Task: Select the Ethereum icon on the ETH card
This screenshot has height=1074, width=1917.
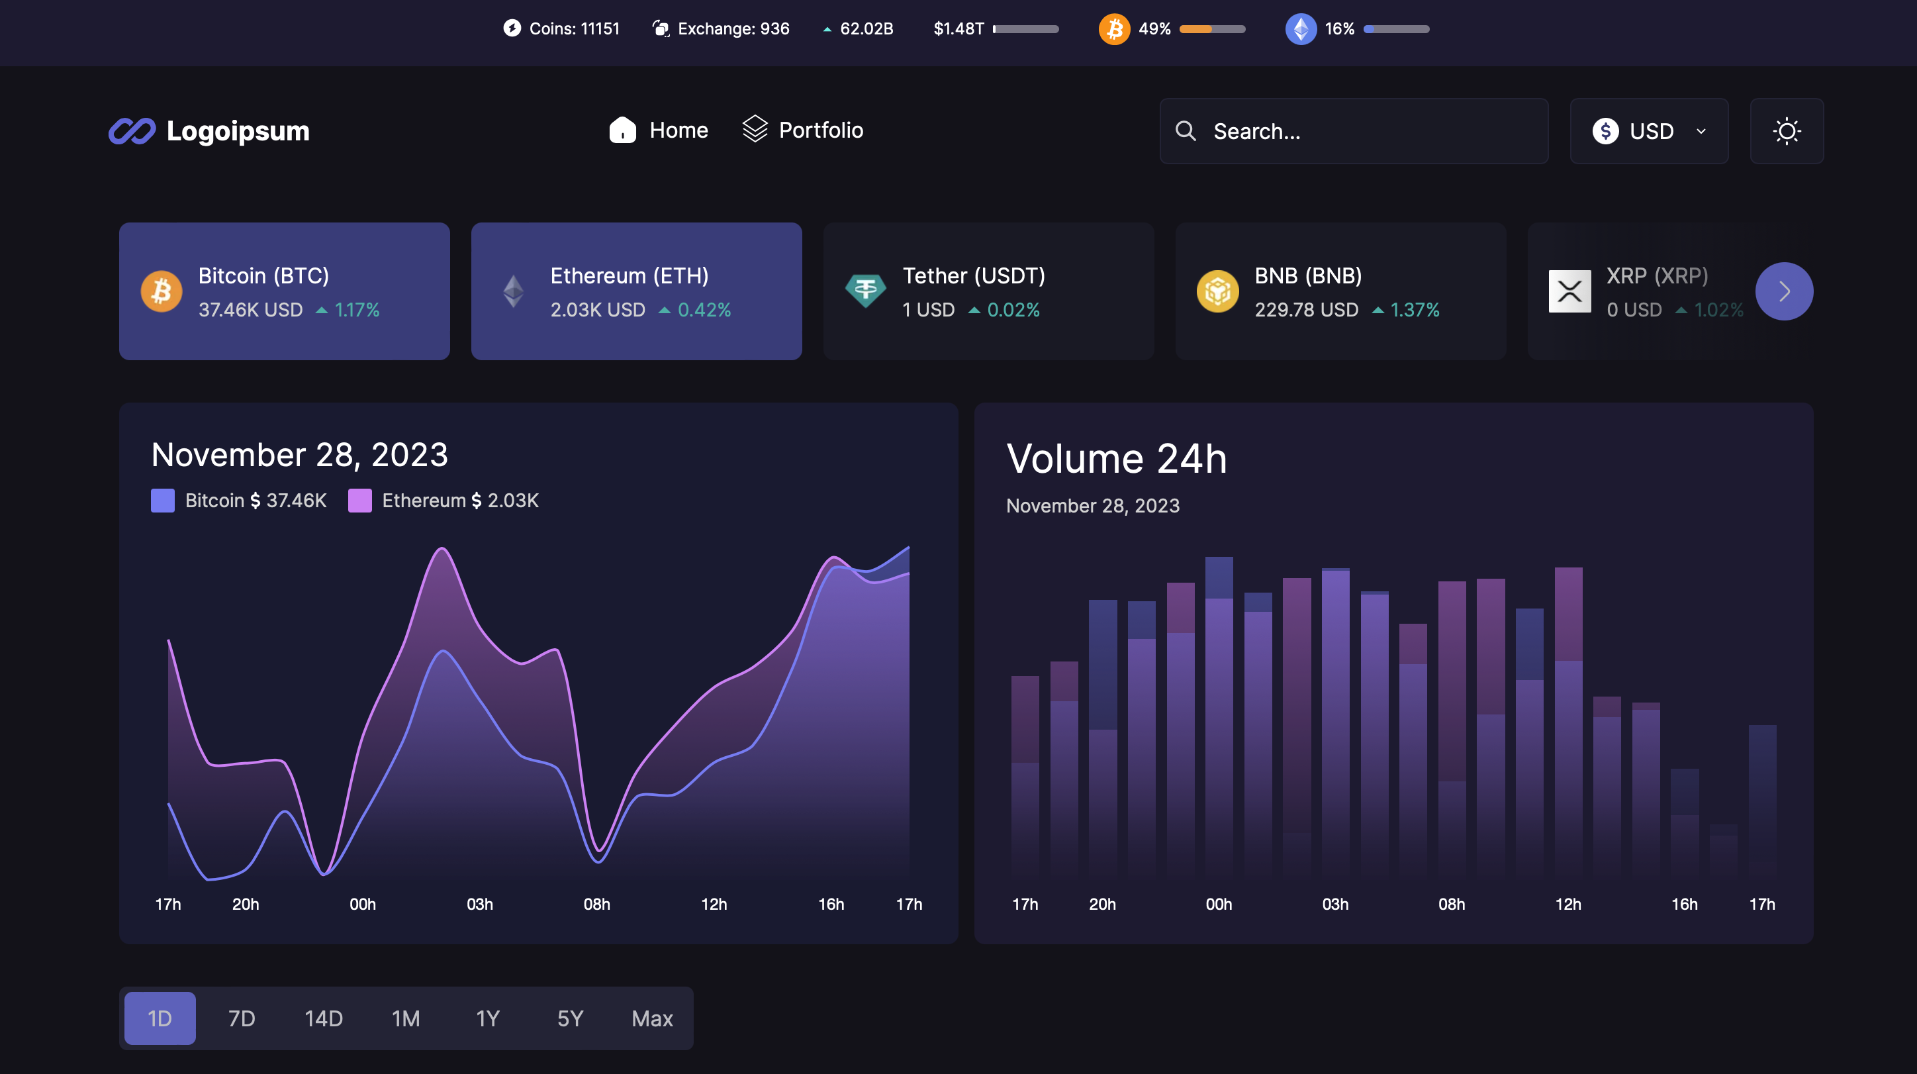Action: click(x=514, y=291)
